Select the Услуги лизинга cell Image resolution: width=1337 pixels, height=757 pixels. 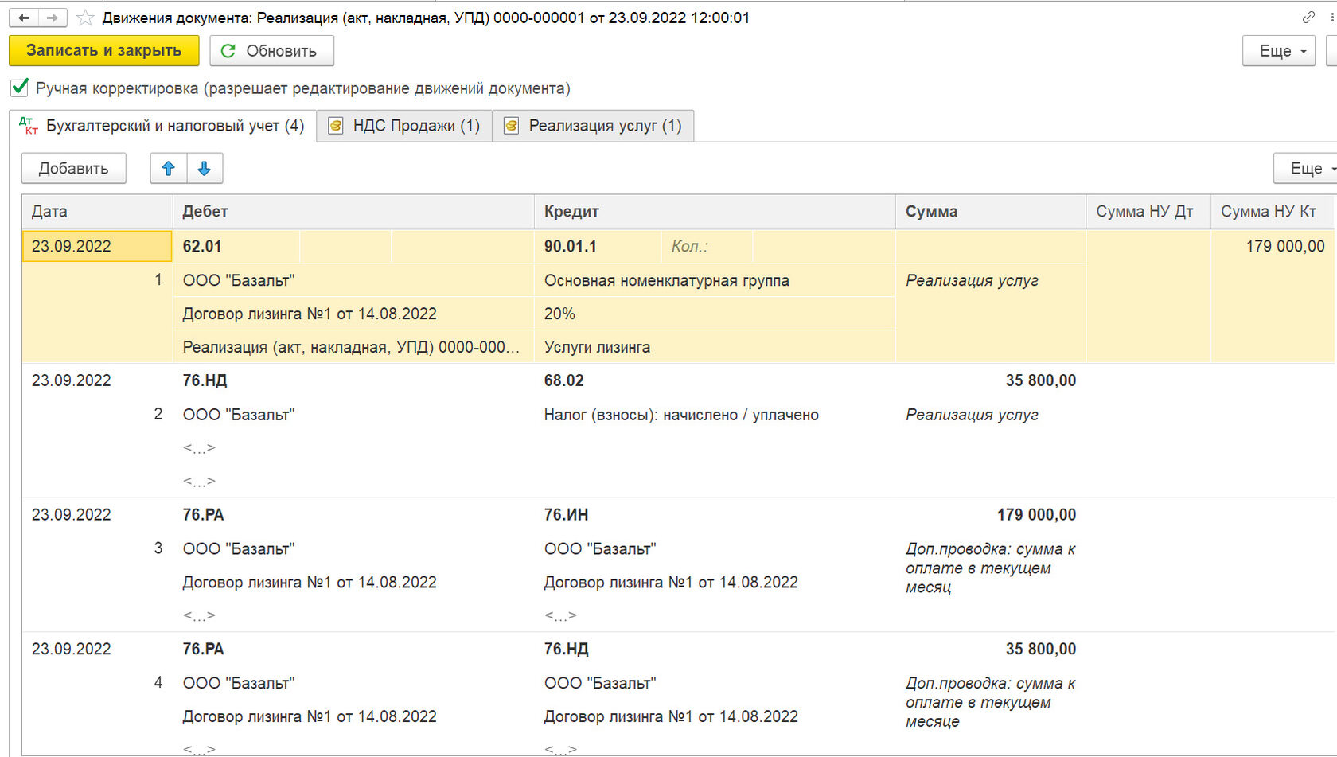[715, 347]
